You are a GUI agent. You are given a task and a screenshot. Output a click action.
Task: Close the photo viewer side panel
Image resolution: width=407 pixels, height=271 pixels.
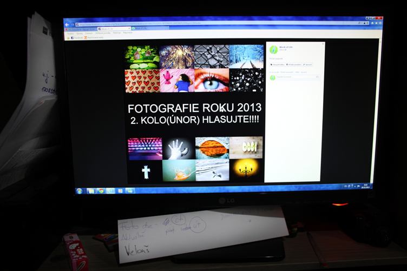[x=323, y=44]
